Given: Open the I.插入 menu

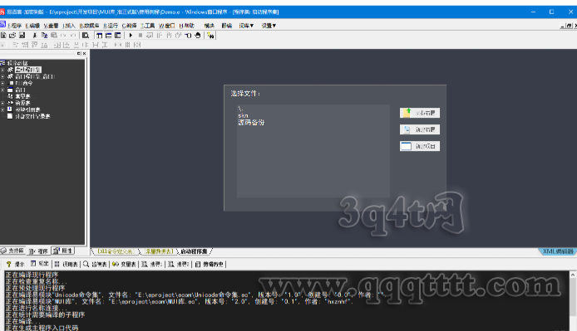Looking at the screenshot, I should pos(69,26).
